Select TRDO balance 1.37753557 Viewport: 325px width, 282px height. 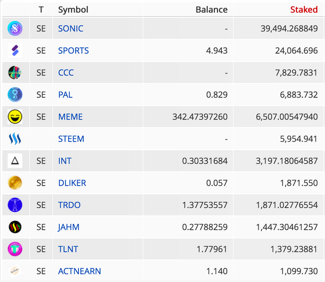(205, 205)
